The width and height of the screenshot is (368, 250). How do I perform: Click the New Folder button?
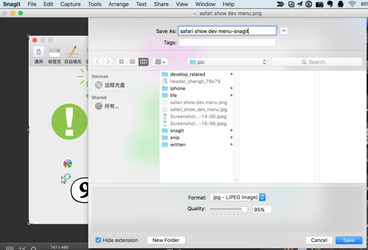pos(166,240)
